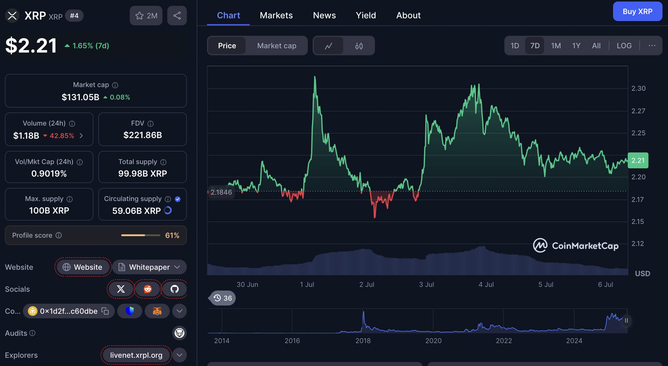This screenshot has width=668, height=366.
Task: Copy the contract address 0x1d2f...c60dbe
Action: coord(105,311)
